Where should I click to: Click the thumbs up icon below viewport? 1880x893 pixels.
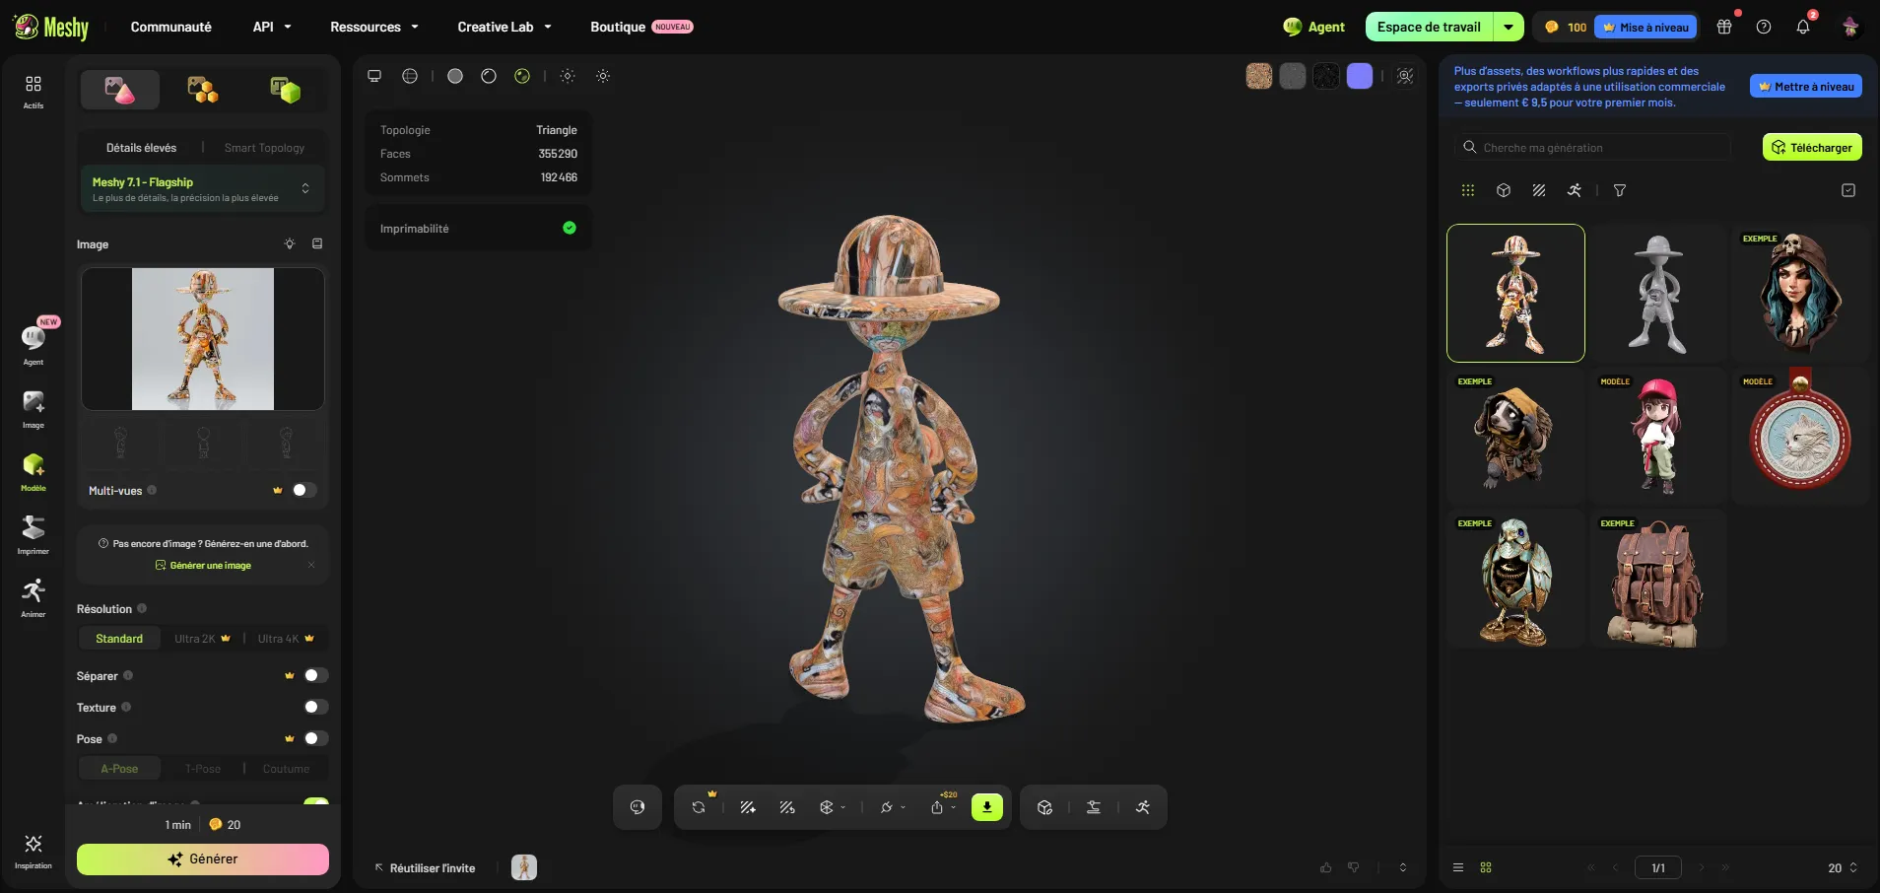pos(1325,867)
